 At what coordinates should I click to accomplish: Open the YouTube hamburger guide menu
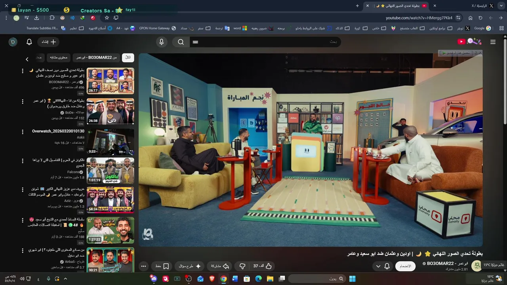pyautogui.click(x=493, y=42)
